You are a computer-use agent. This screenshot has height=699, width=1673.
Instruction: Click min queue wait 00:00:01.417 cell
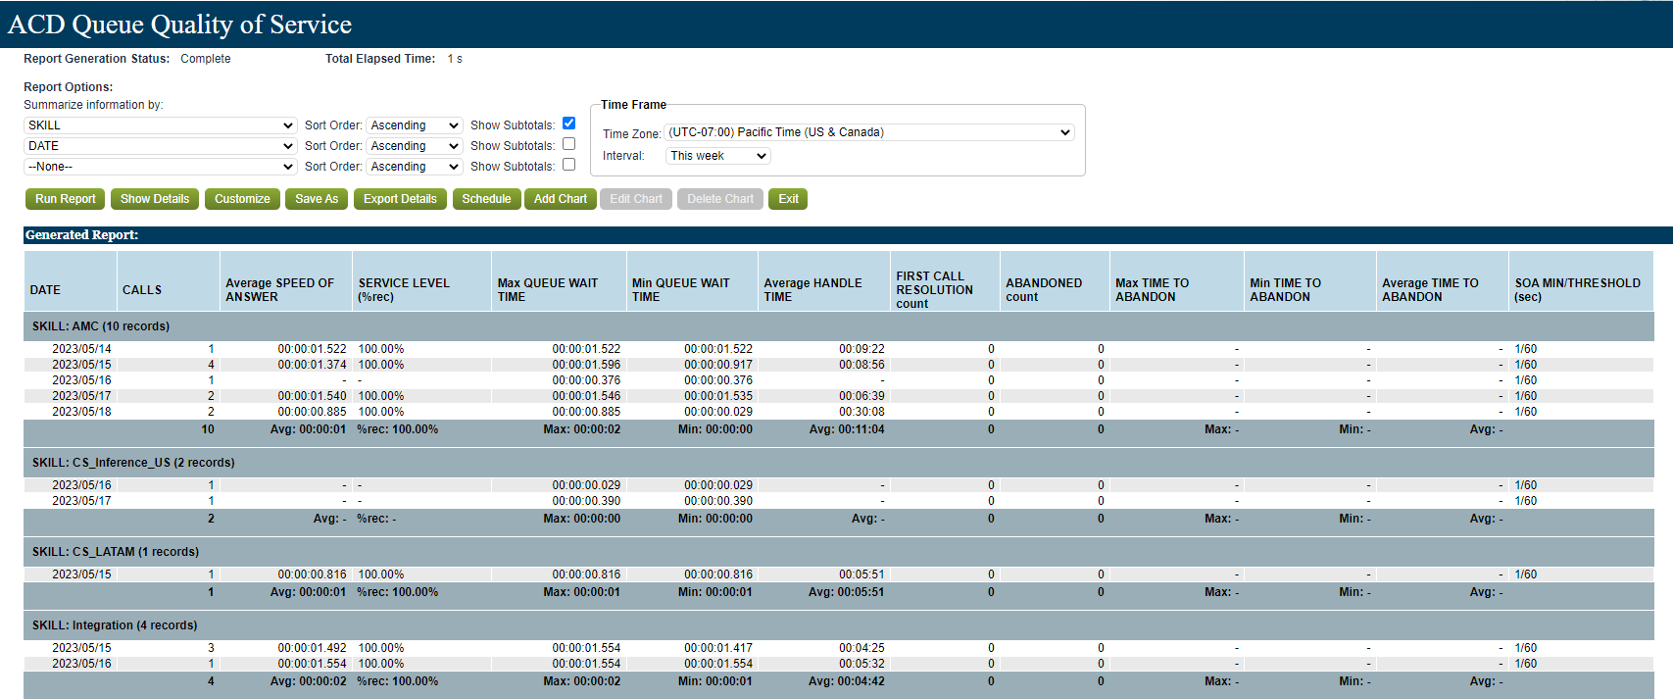(718, 648)
